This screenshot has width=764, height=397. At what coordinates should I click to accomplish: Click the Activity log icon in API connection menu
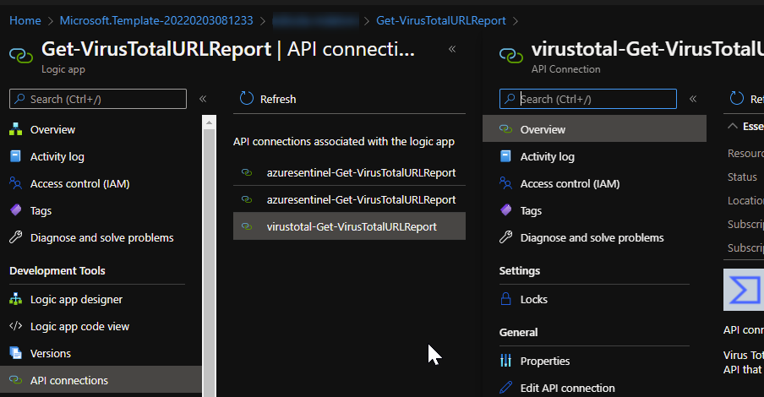505,156
